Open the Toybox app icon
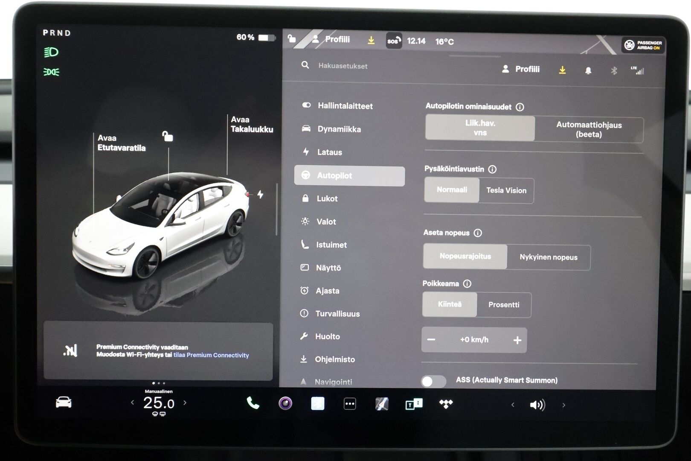 (x=414, y=404)
